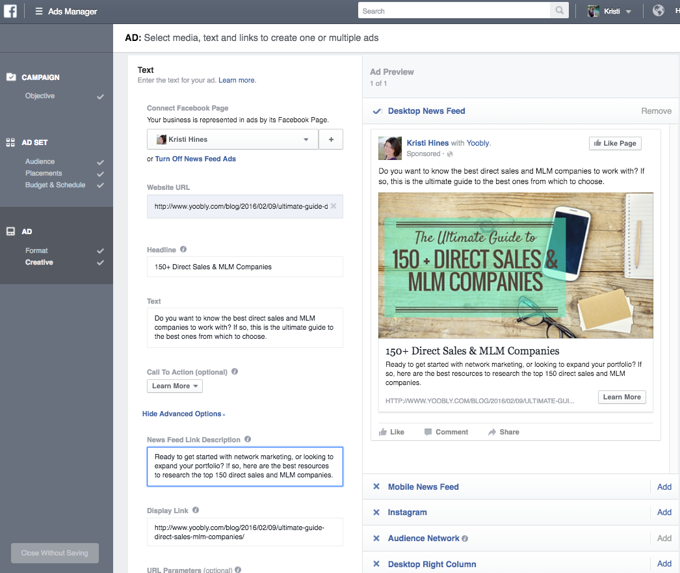This screenshot has height=573, width=680.
Task: Open the Kristi account dropdown arrow
Action: point(629,12)
